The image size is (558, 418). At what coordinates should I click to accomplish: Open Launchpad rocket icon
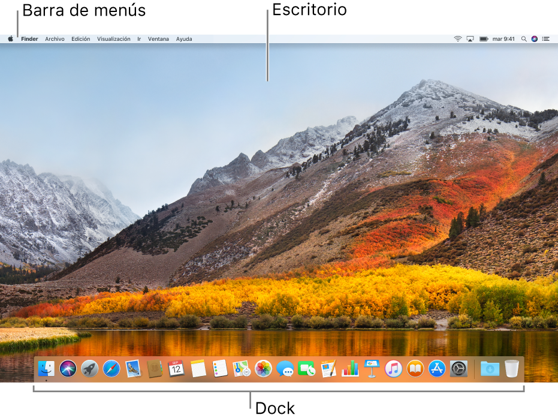point(90,368)
